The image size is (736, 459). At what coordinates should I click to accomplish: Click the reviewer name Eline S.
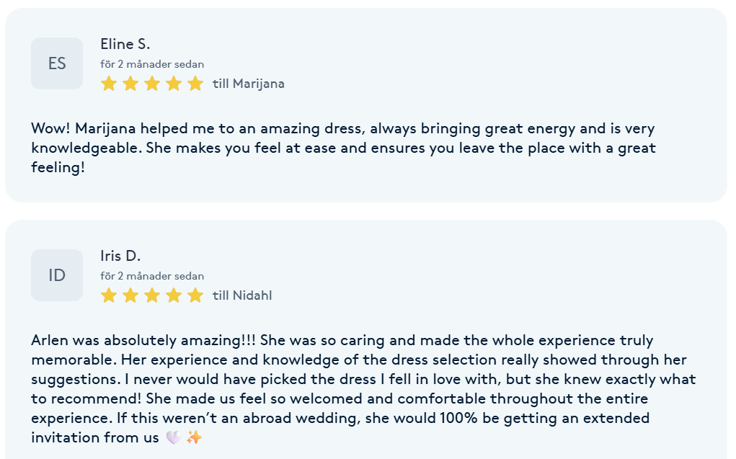coord(125,44)
